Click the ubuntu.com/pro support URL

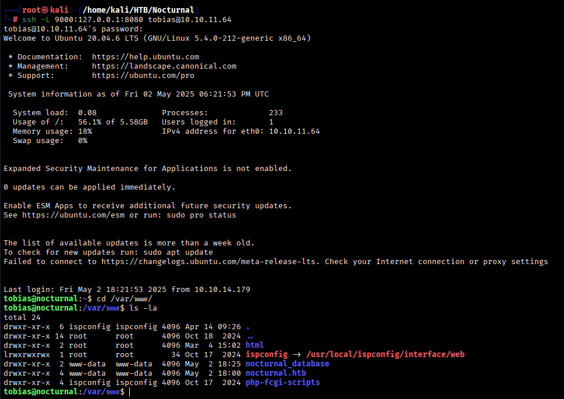[x=143, y=76]
